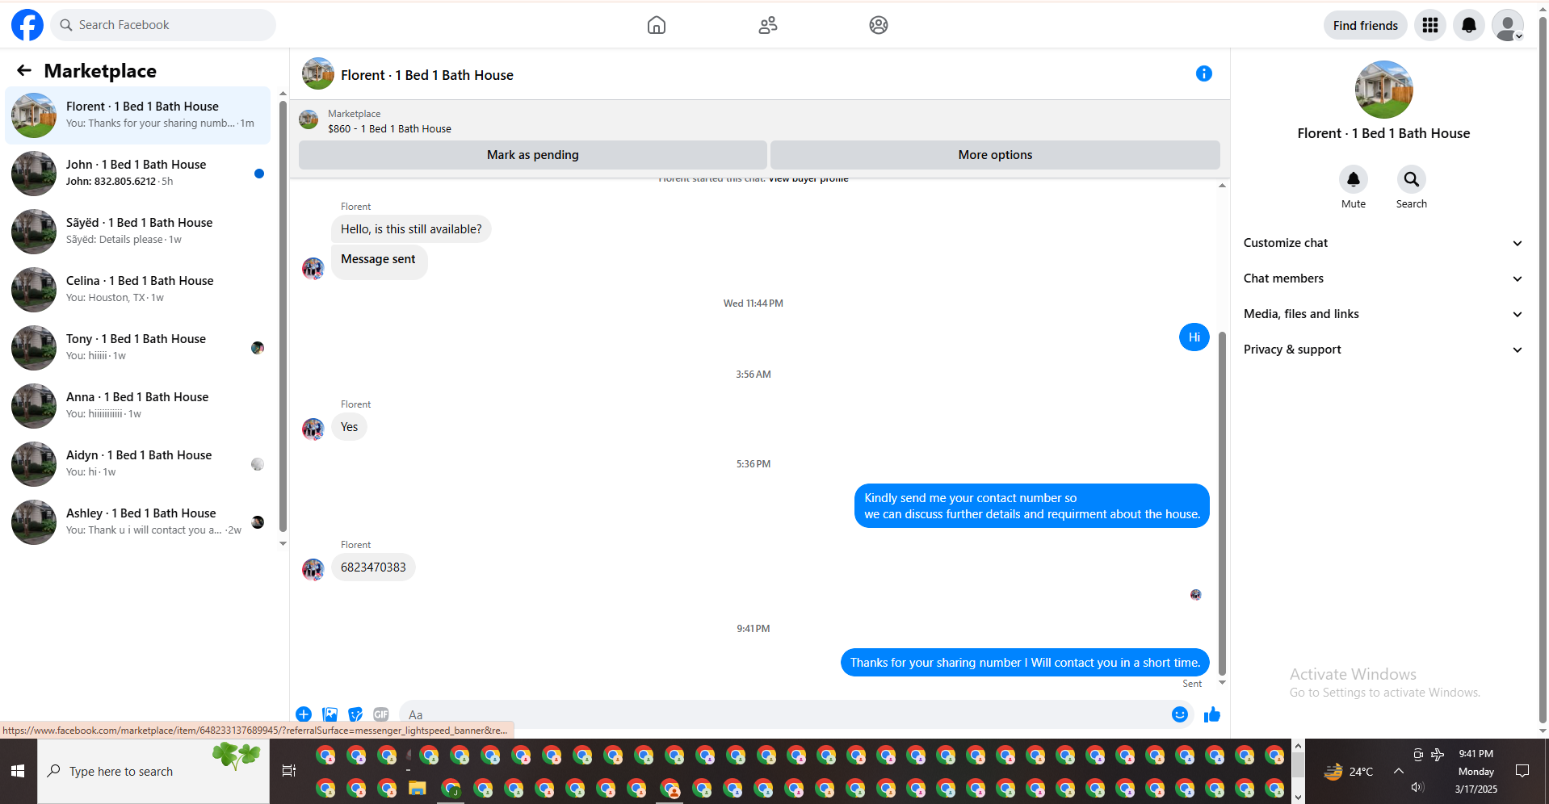Choose a sticker with the sticker icon

point(355,714)
